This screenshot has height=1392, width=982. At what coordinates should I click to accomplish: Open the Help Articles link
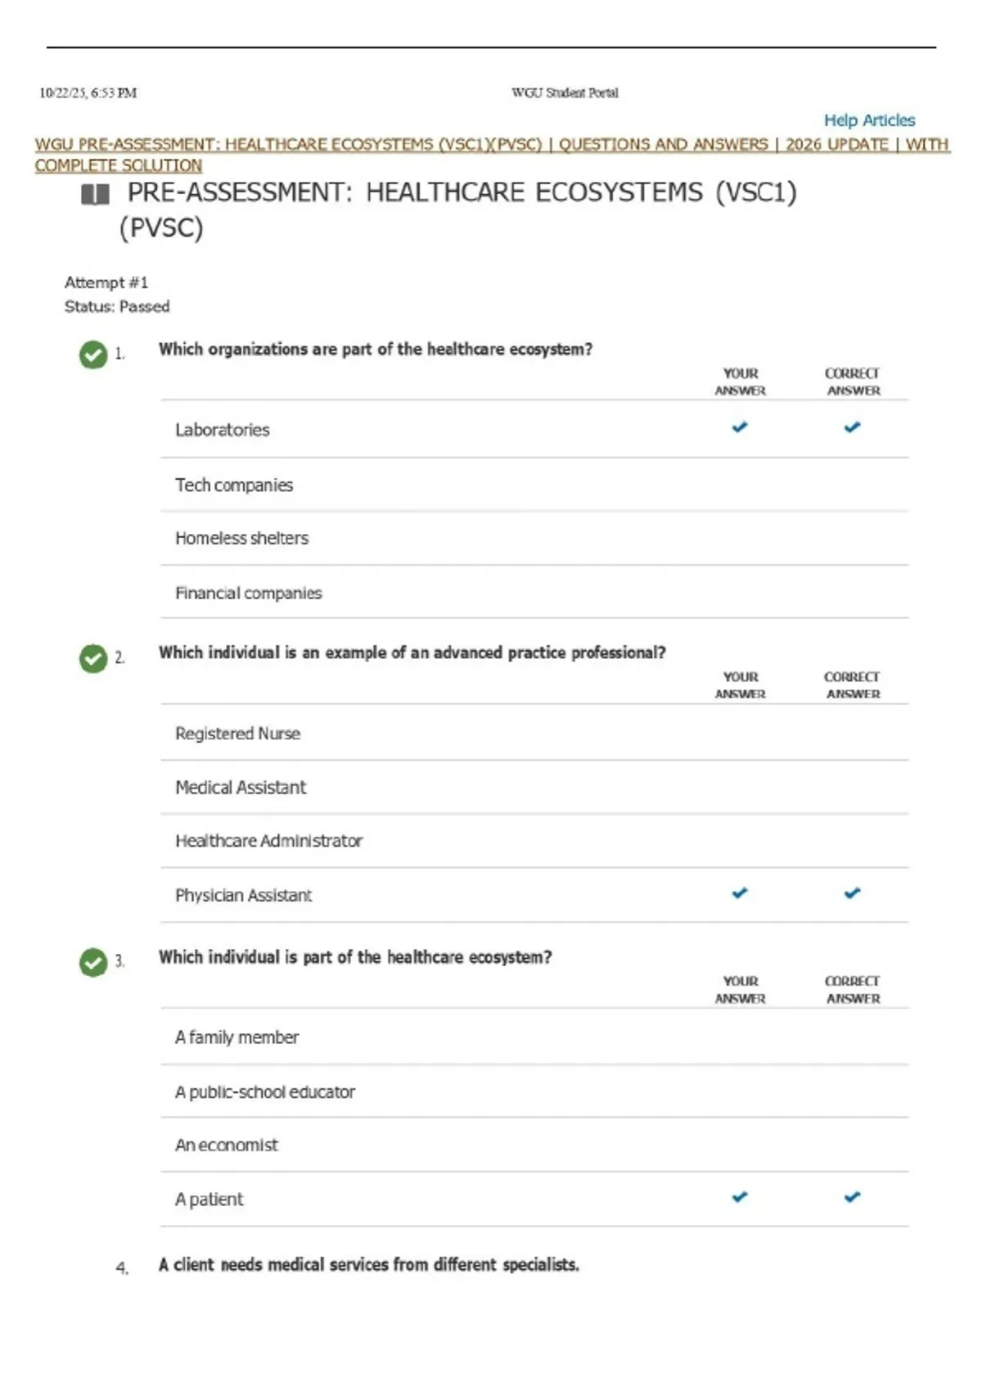point(869,120)
